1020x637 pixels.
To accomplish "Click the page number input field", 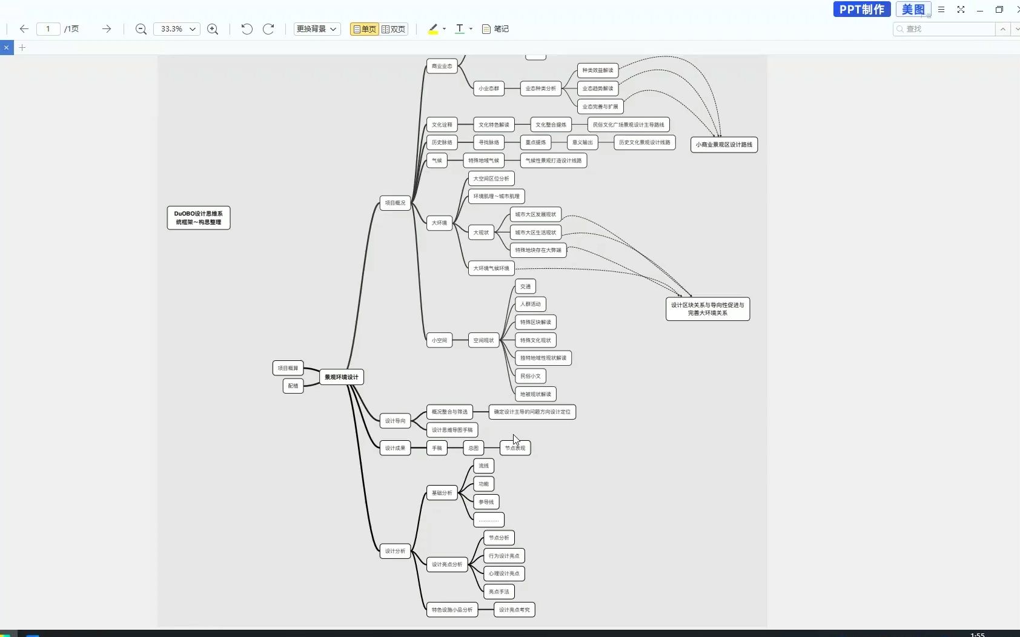I will pyautogui.click(x=48, y=28).
